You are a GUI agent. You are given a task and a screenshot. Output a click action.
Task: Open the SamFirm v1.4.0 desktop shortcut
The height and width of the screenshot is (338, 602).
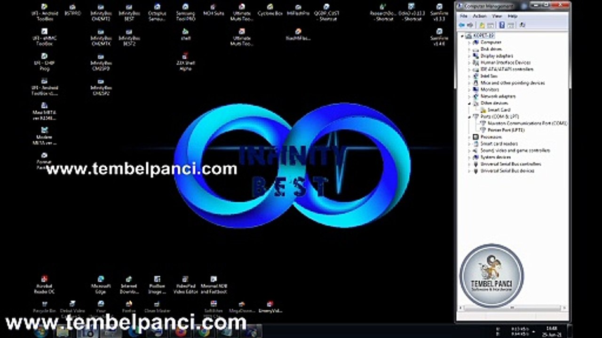tap(439, 37)
